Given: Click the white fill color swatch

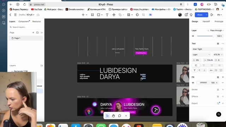Looking at the screenshot, I should 198,83.
